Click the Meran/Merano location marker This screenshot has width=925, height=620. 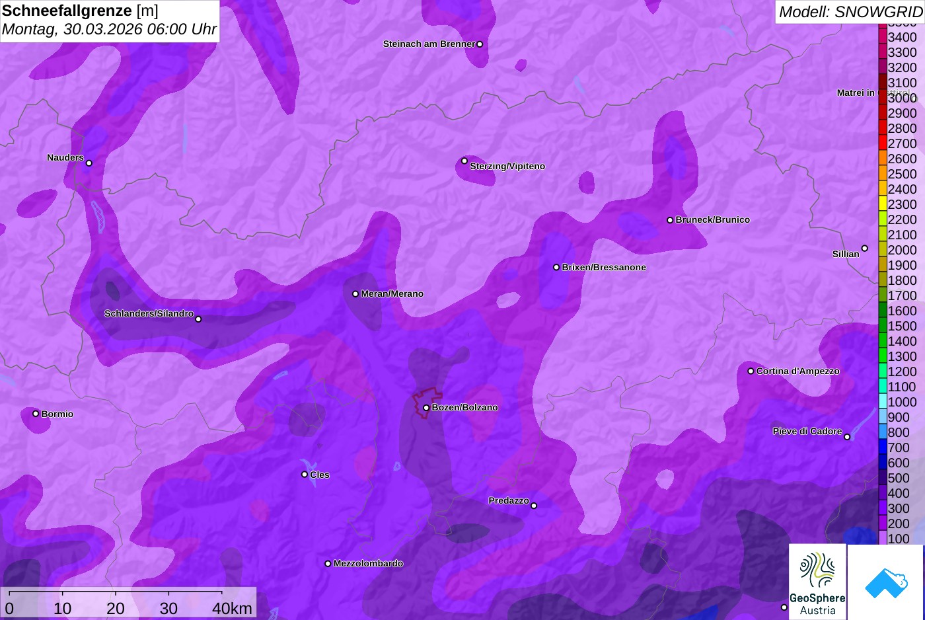[x=355, y=294]
